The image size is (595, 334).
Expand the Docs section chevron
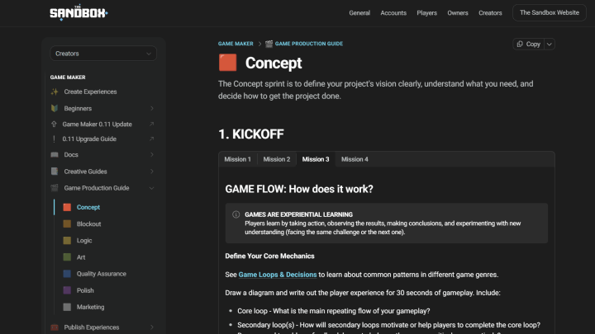click(152, 154)
